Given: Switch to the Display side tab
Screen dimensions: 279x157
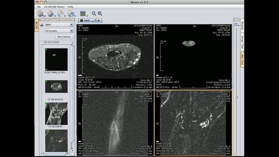Looking at the screenshot, I should coord(242,26).
